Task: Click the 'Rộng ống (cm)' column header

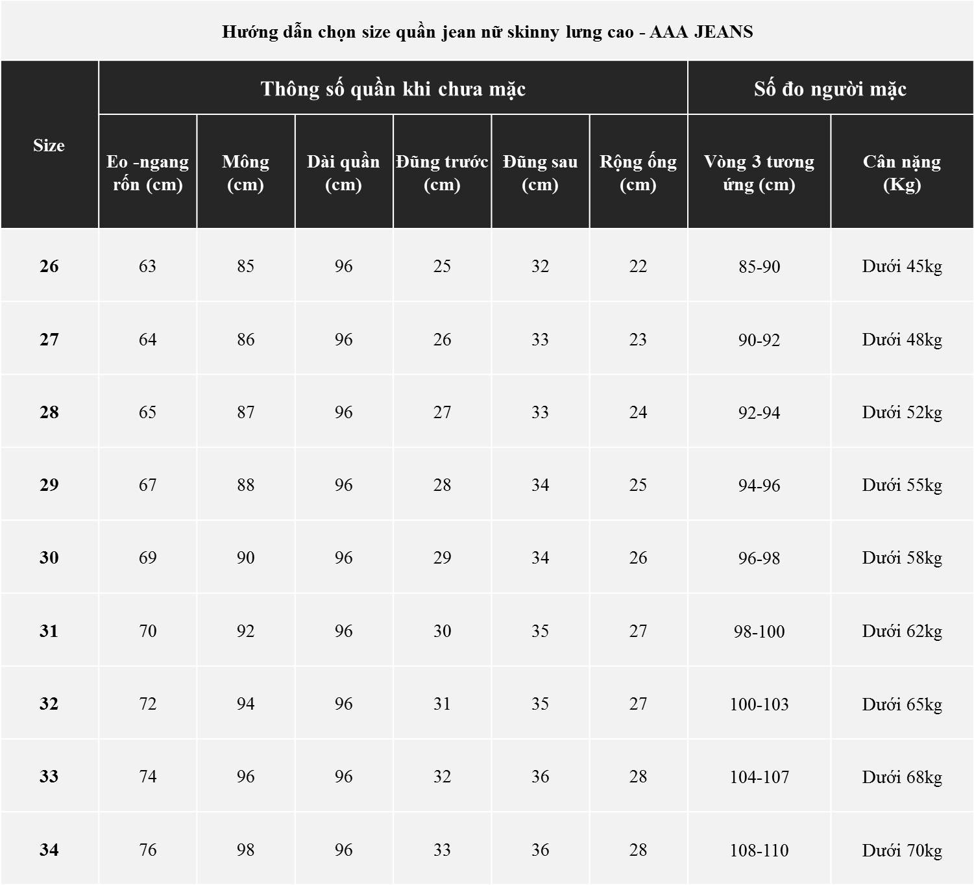Action: pos(638,173)
